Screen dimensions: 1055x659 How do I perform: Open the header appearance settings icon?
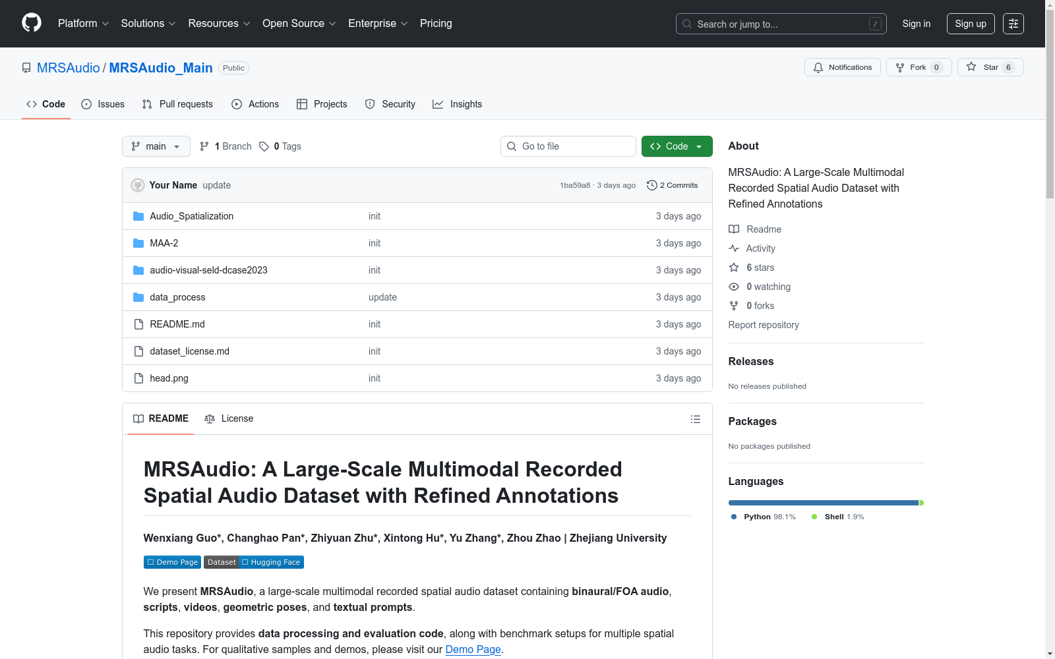point(1013,24)
